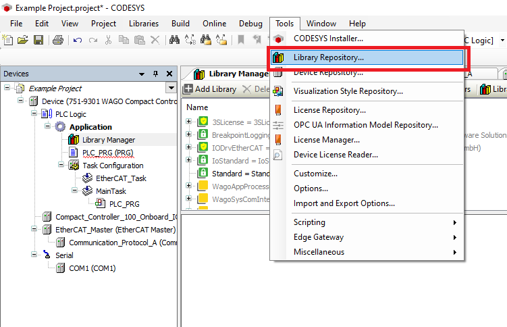Click the New Project toolbar icon
This screenshot has width=507, height=327.
click(8, 40)
